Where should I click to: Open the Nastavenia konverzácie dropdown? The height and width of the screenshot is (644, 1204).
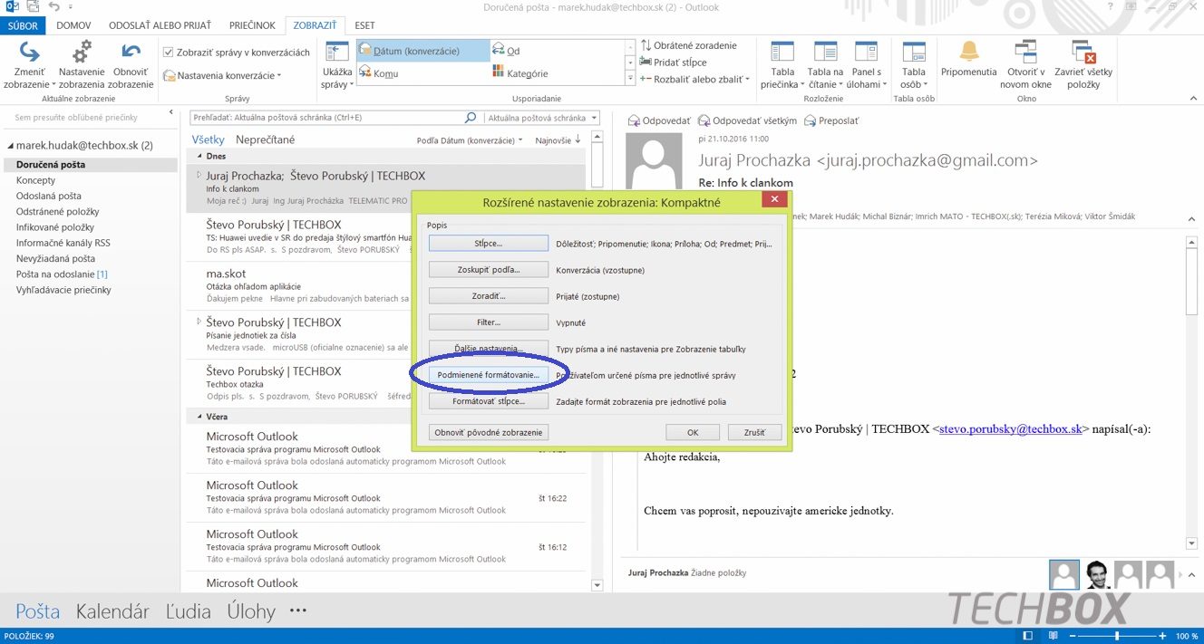pyautogui.click(x=223, y=75)
